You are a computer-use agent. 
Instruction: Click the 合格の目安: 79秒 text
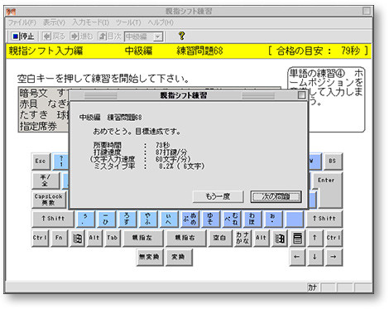tap(318, 51)
